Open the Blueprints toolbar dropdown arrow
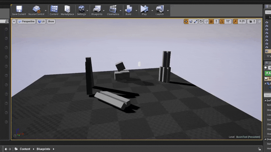This screenshot has width=271, height=152. tap(104, 11)
